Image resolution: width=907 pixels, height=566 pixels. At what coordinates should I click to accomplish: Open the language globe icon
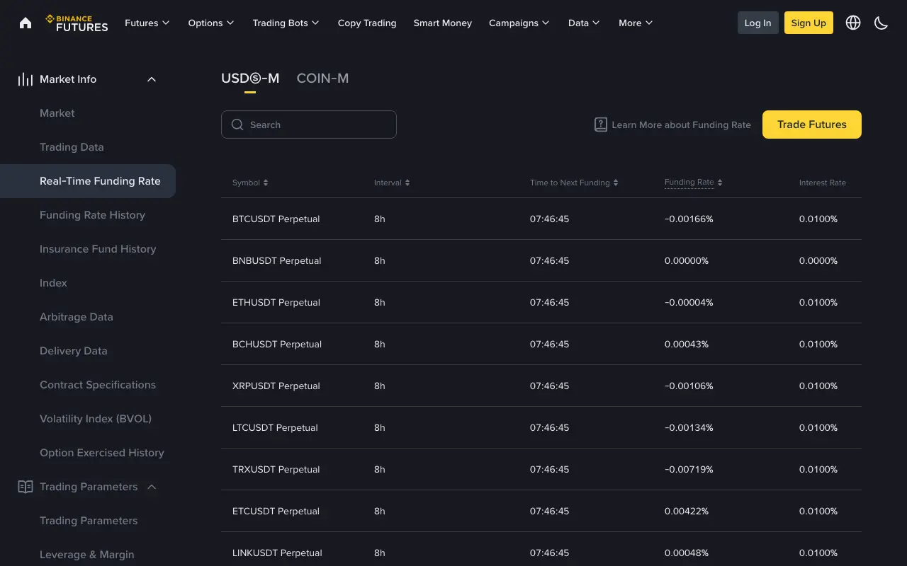click(853, 23)
